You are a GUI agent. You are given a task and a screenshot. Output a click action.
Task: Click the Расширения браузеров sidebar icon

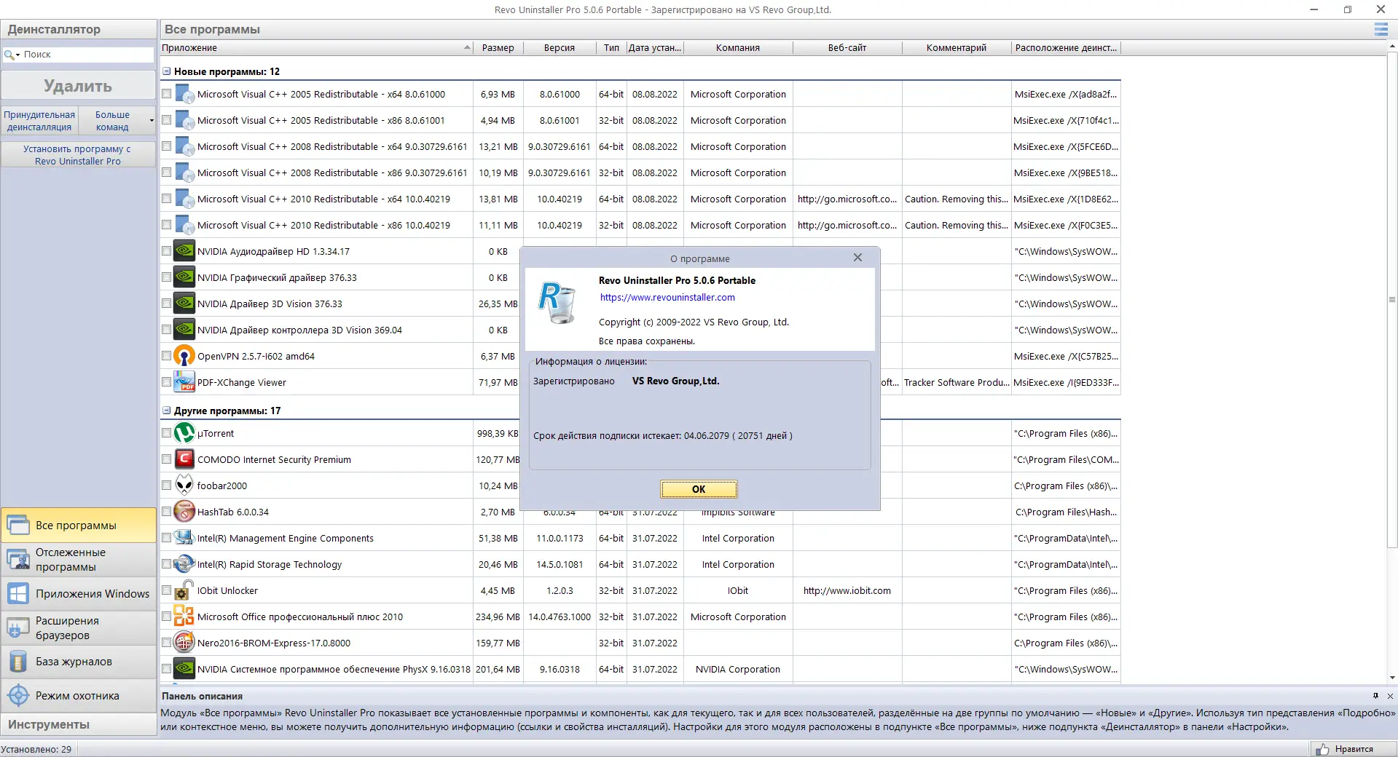18,627
